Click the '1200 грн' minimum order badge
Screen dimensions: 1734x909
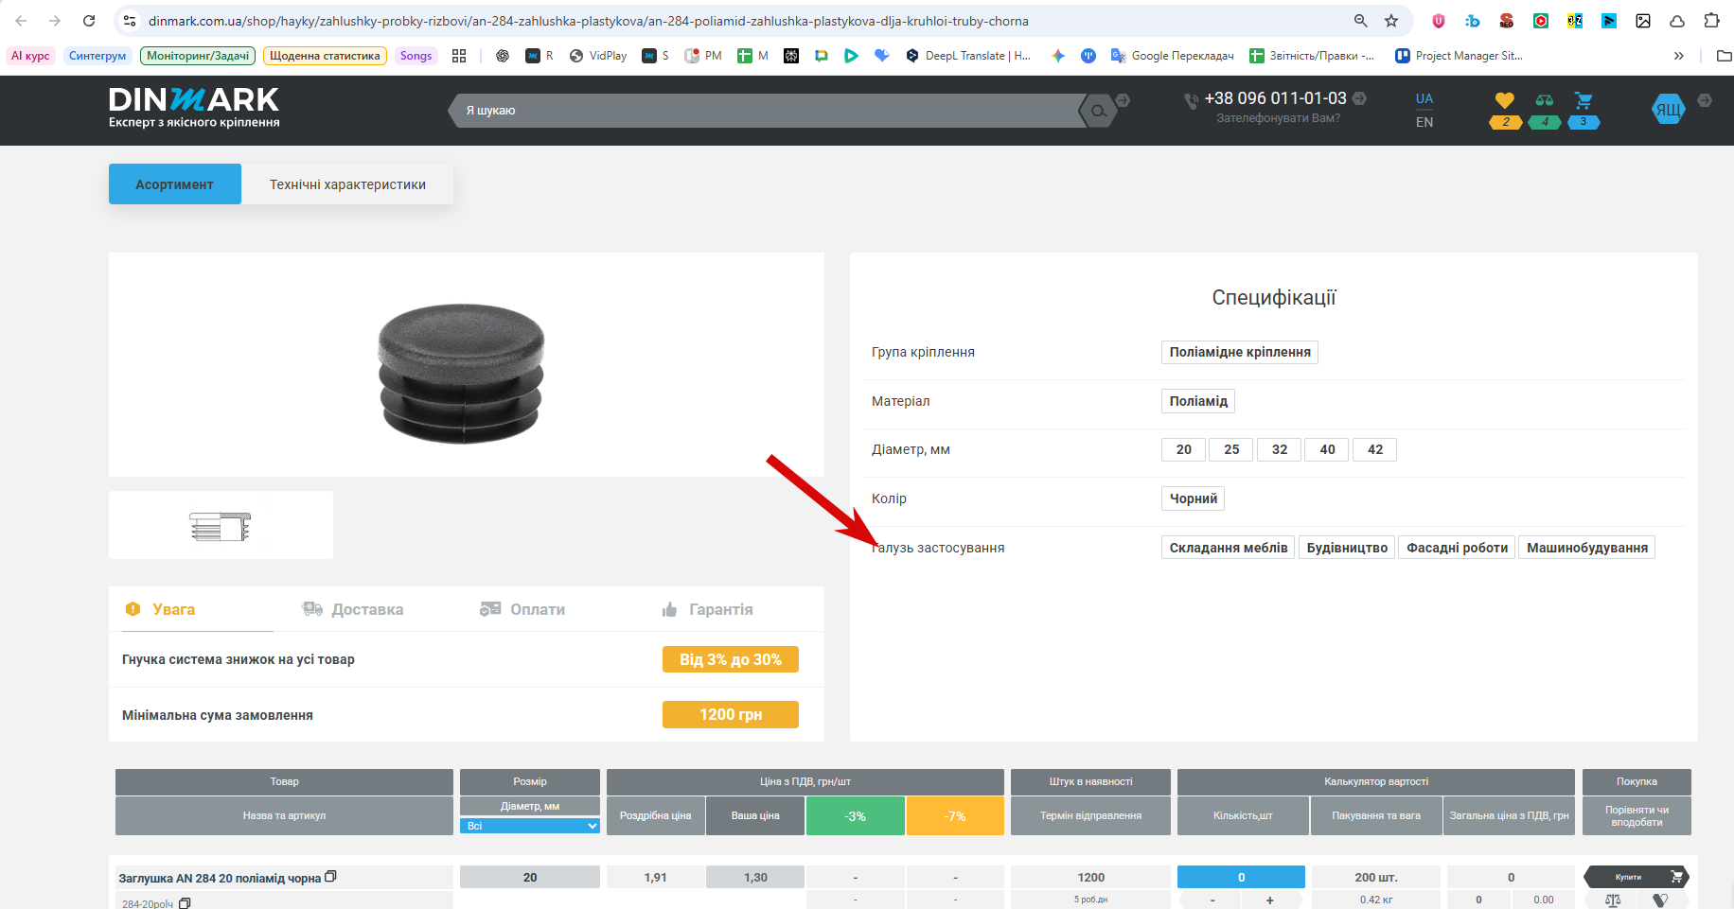click(731, 714)
